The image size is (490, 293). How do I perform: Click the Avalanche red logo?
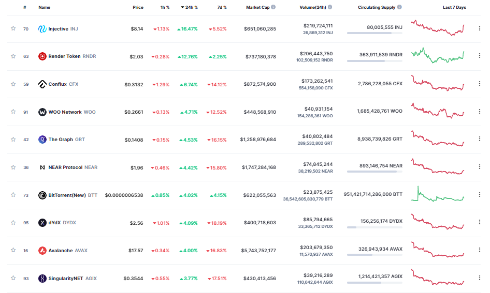(42, 250)
